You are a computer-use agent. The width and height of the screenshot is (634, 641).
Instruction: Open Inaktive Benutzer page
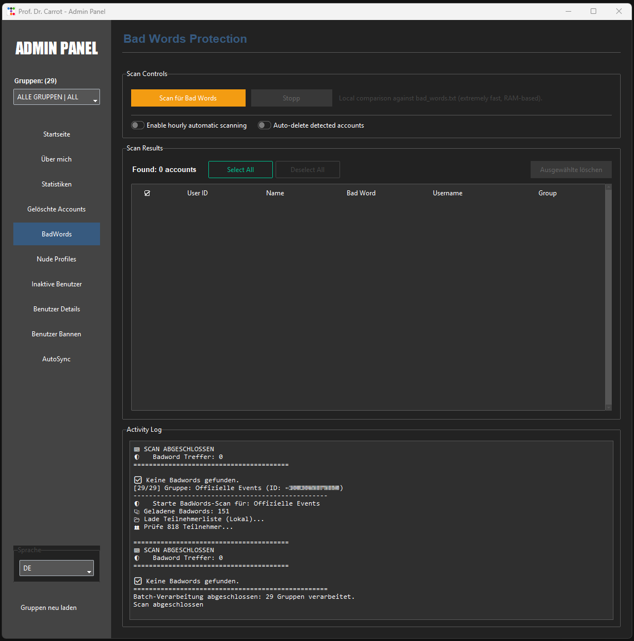[x=57, y=284]
